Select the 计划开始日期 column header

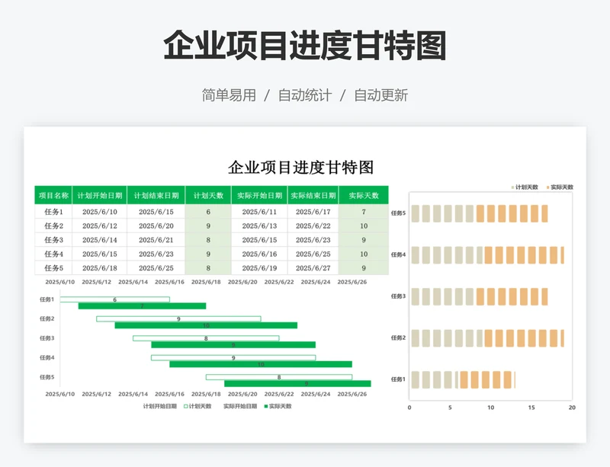tap(99, 195)
